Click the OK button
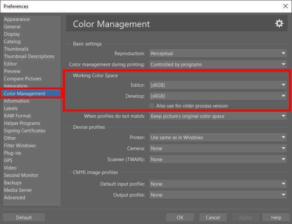The width and height of the screenshot is (292, 224). [x=180, y=218]
